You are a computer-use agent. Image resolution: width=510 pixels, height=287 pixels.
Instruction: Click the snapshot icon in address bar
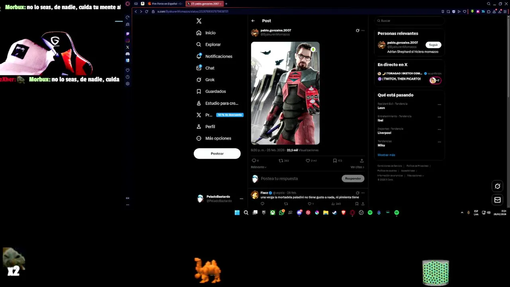(x=448, y=12)
